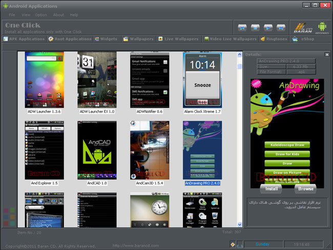Screen dimensions: 333x250
Task: Select the Android File Browser app thumbnail
Action: coord(97,210)
